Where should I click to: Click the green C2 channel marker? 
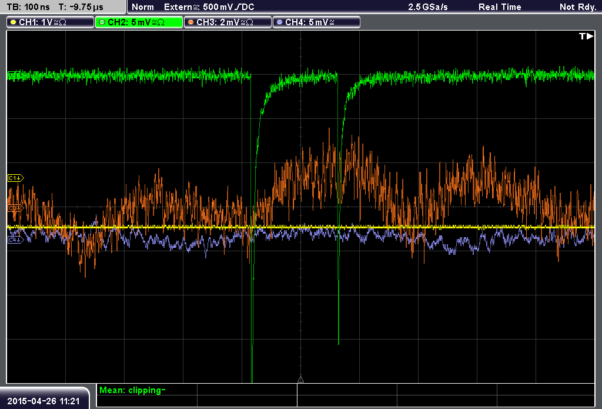[x=15, y=75]
